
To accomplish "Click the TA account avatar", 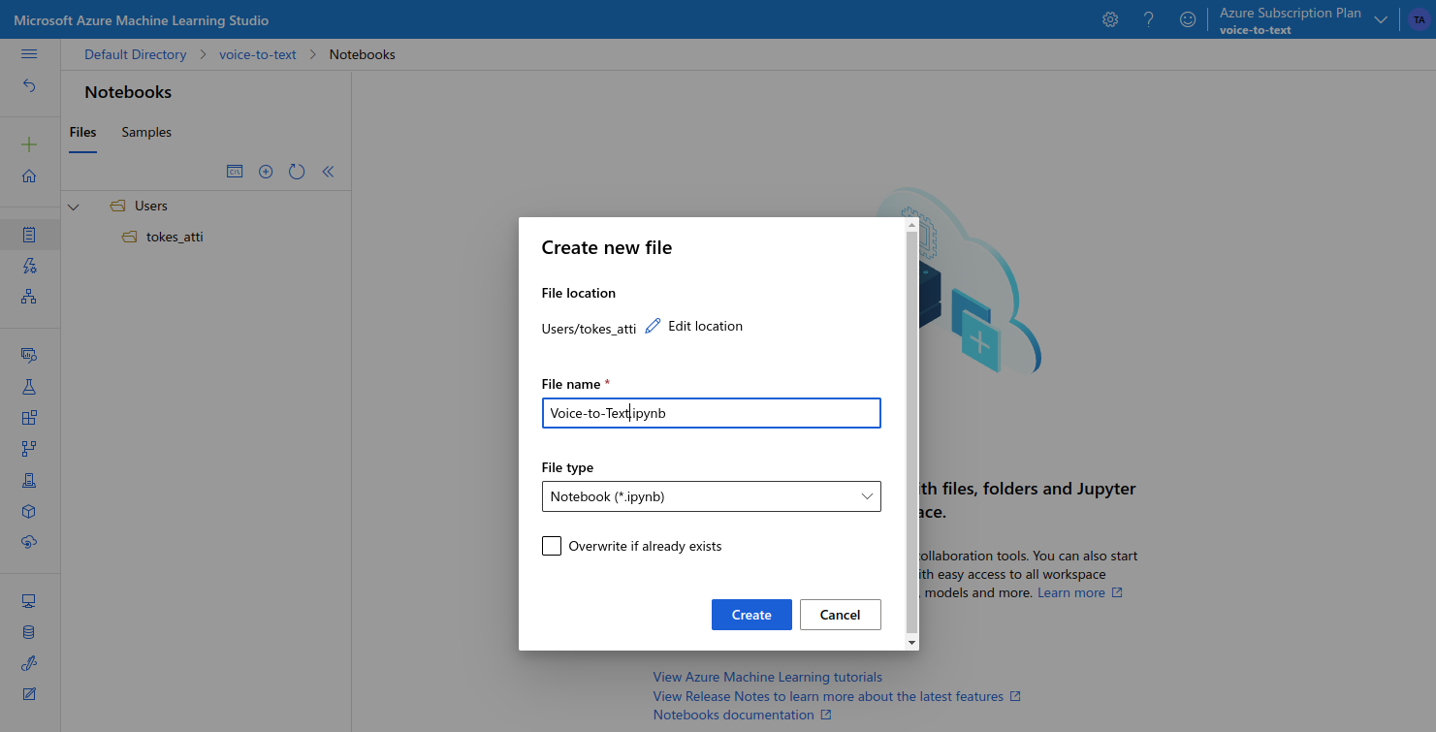I will (1419, 19).
